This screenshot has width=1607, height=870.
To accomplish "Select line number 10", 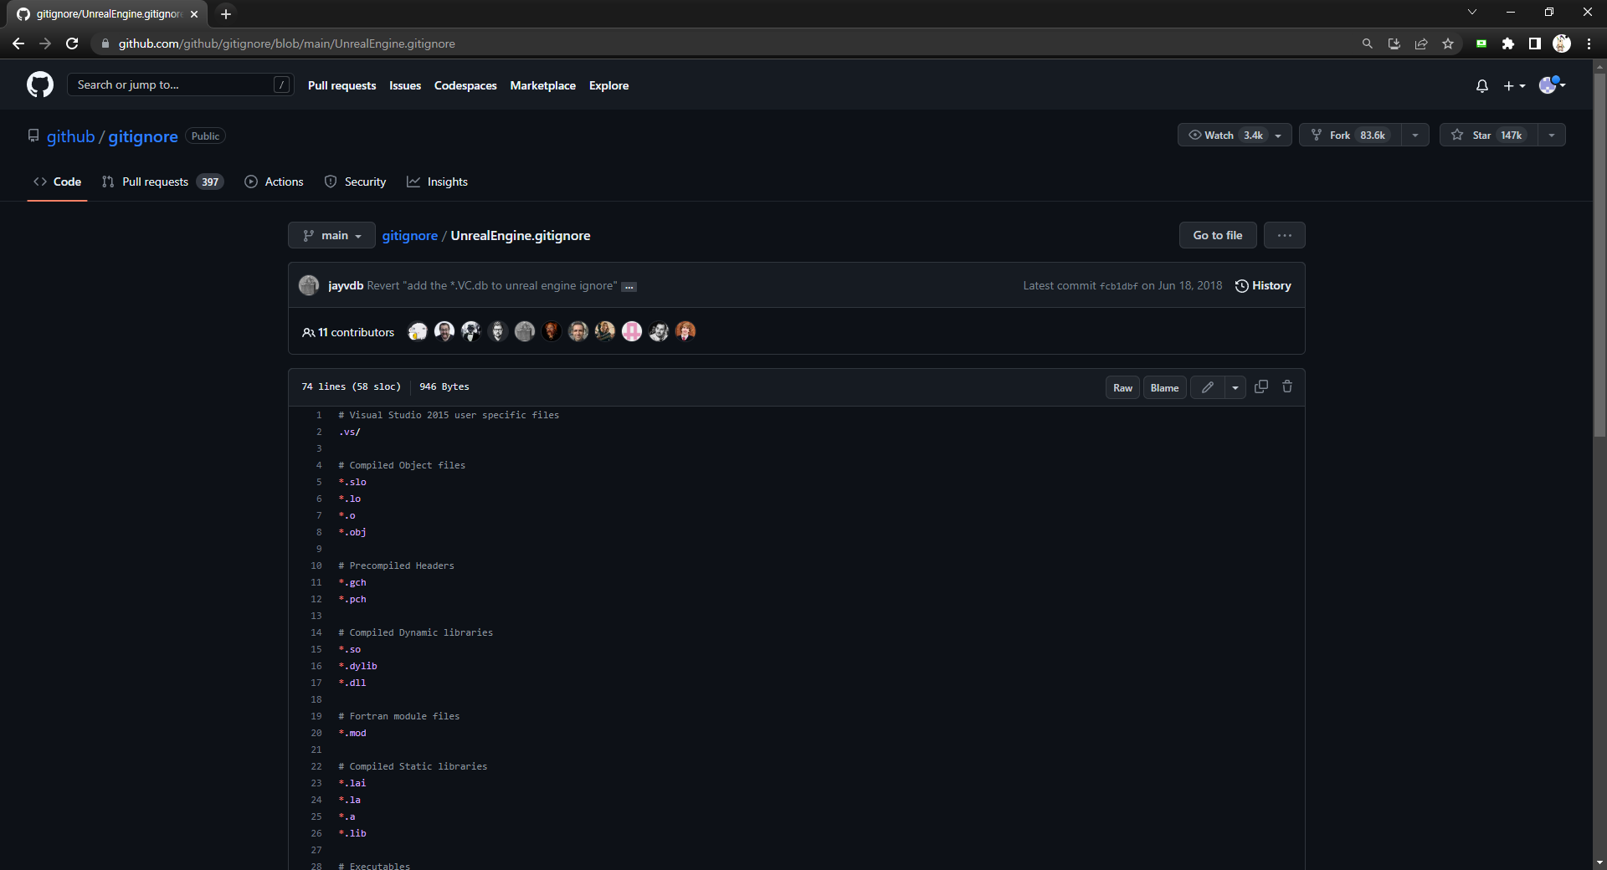I will point(316,565).
